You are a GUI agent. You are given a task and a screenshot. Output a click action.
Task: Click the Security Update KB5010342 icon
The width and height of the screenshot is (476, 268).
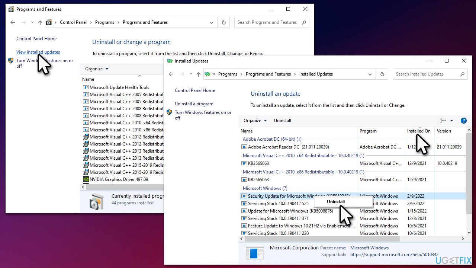(245, 196)
